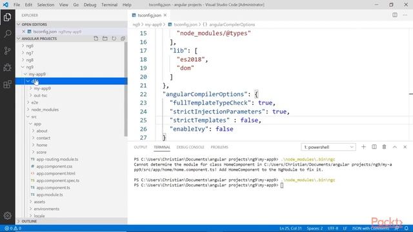Open the View menu
This screenshot has width=413, height=232.
coord(63,5)
